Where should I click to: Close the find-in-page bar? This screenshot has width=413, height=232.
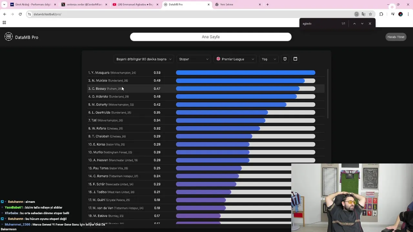tap(370, 24)
